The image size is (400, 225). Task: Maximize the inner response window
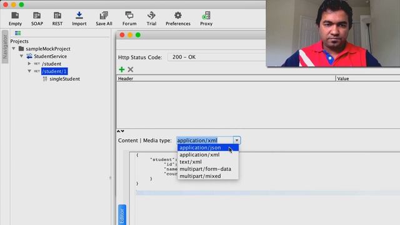pyautogui.click(x=138, y=35)
